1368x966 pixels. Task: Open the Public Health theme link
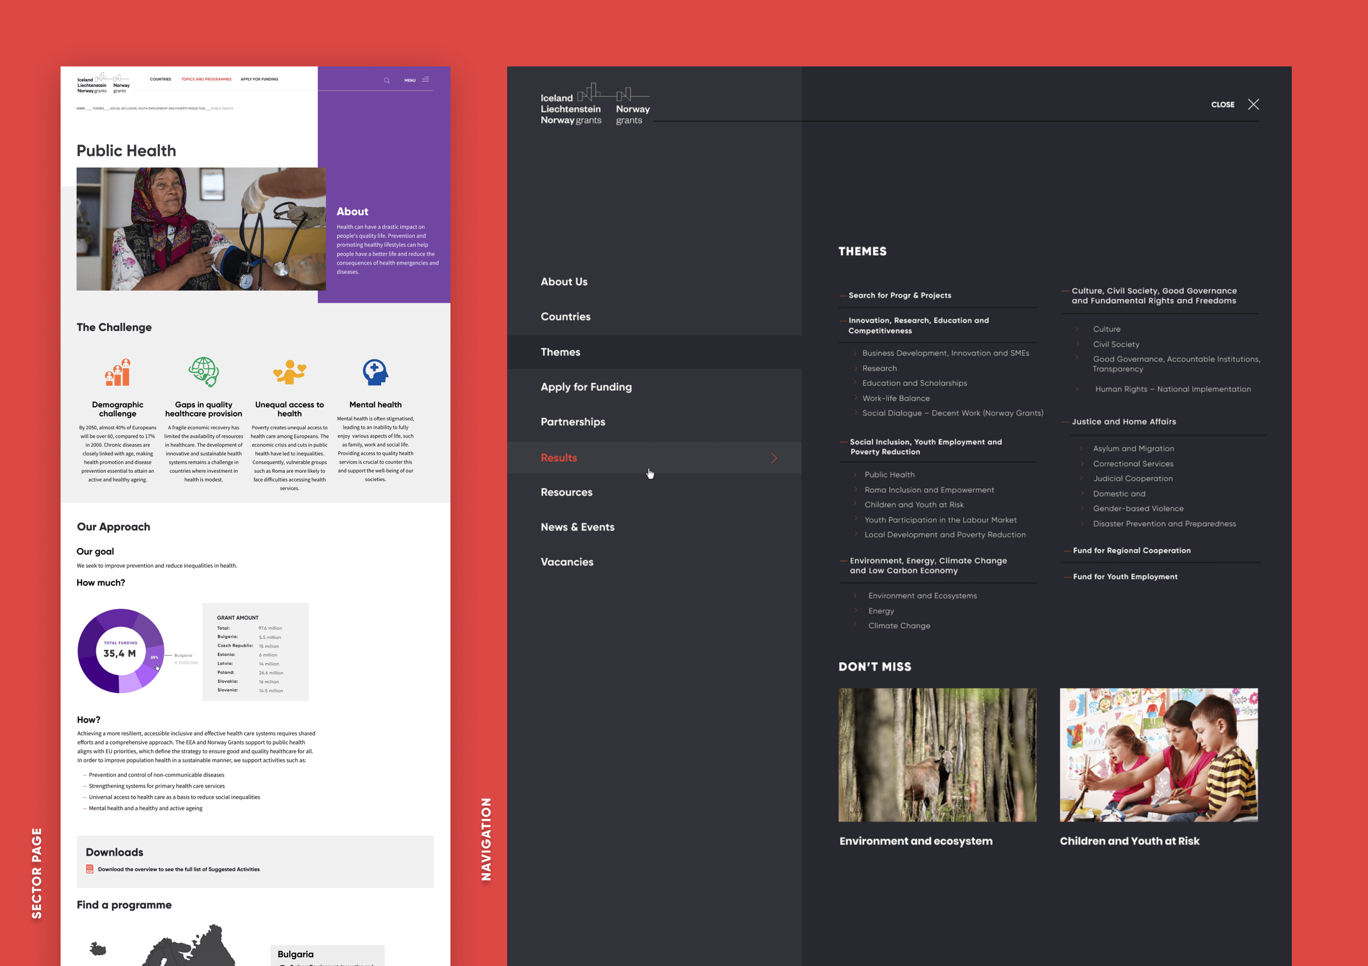(889, 475)
